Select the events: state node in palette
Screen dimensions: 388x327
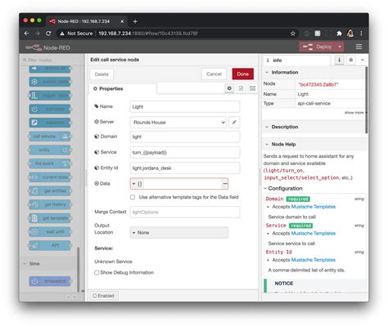[50, 82]
